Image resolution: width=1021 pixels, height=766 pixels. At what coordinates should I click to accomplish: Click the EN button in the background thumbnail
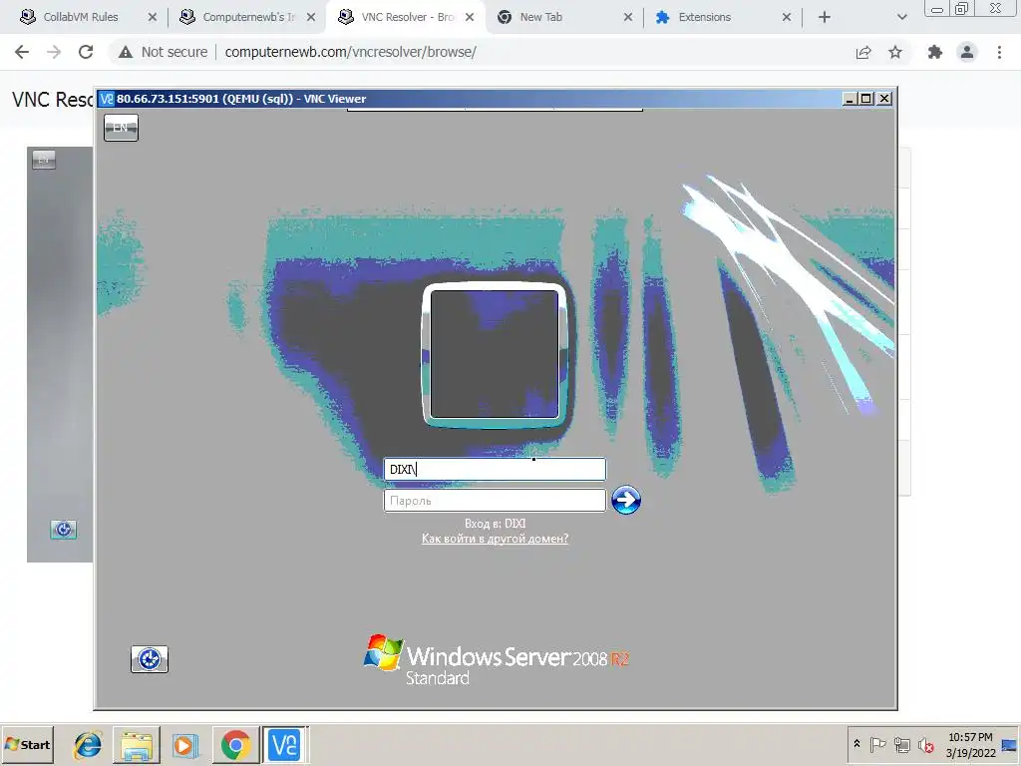[44, 160]
